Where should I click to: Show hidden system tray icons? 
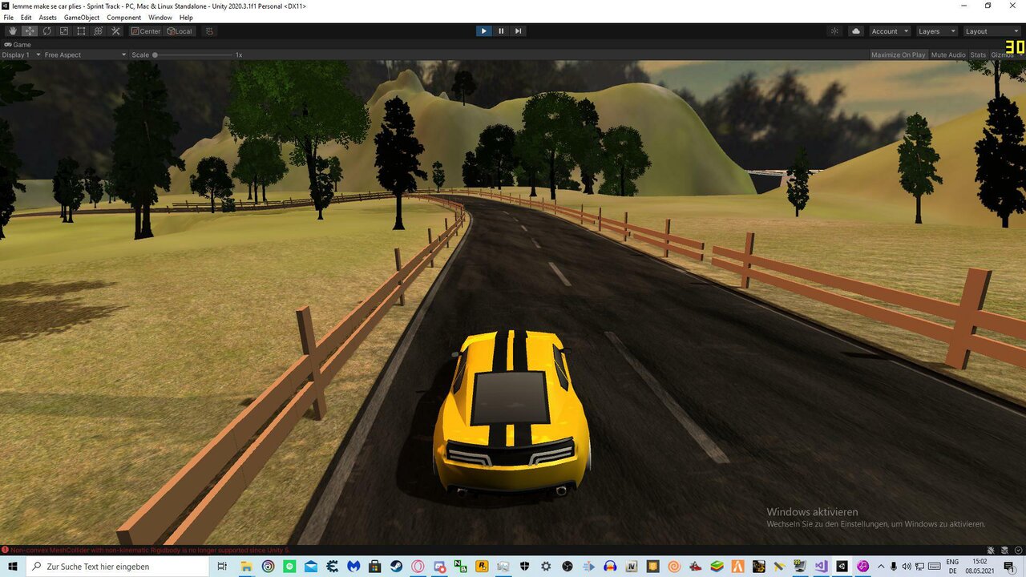point(881,567)
